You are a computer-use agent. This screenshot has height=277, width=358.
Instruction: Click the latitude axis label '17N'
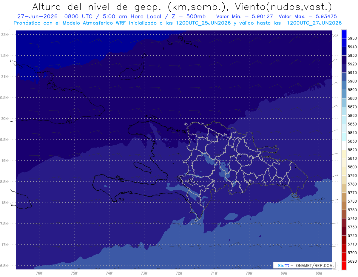(4, 245)
